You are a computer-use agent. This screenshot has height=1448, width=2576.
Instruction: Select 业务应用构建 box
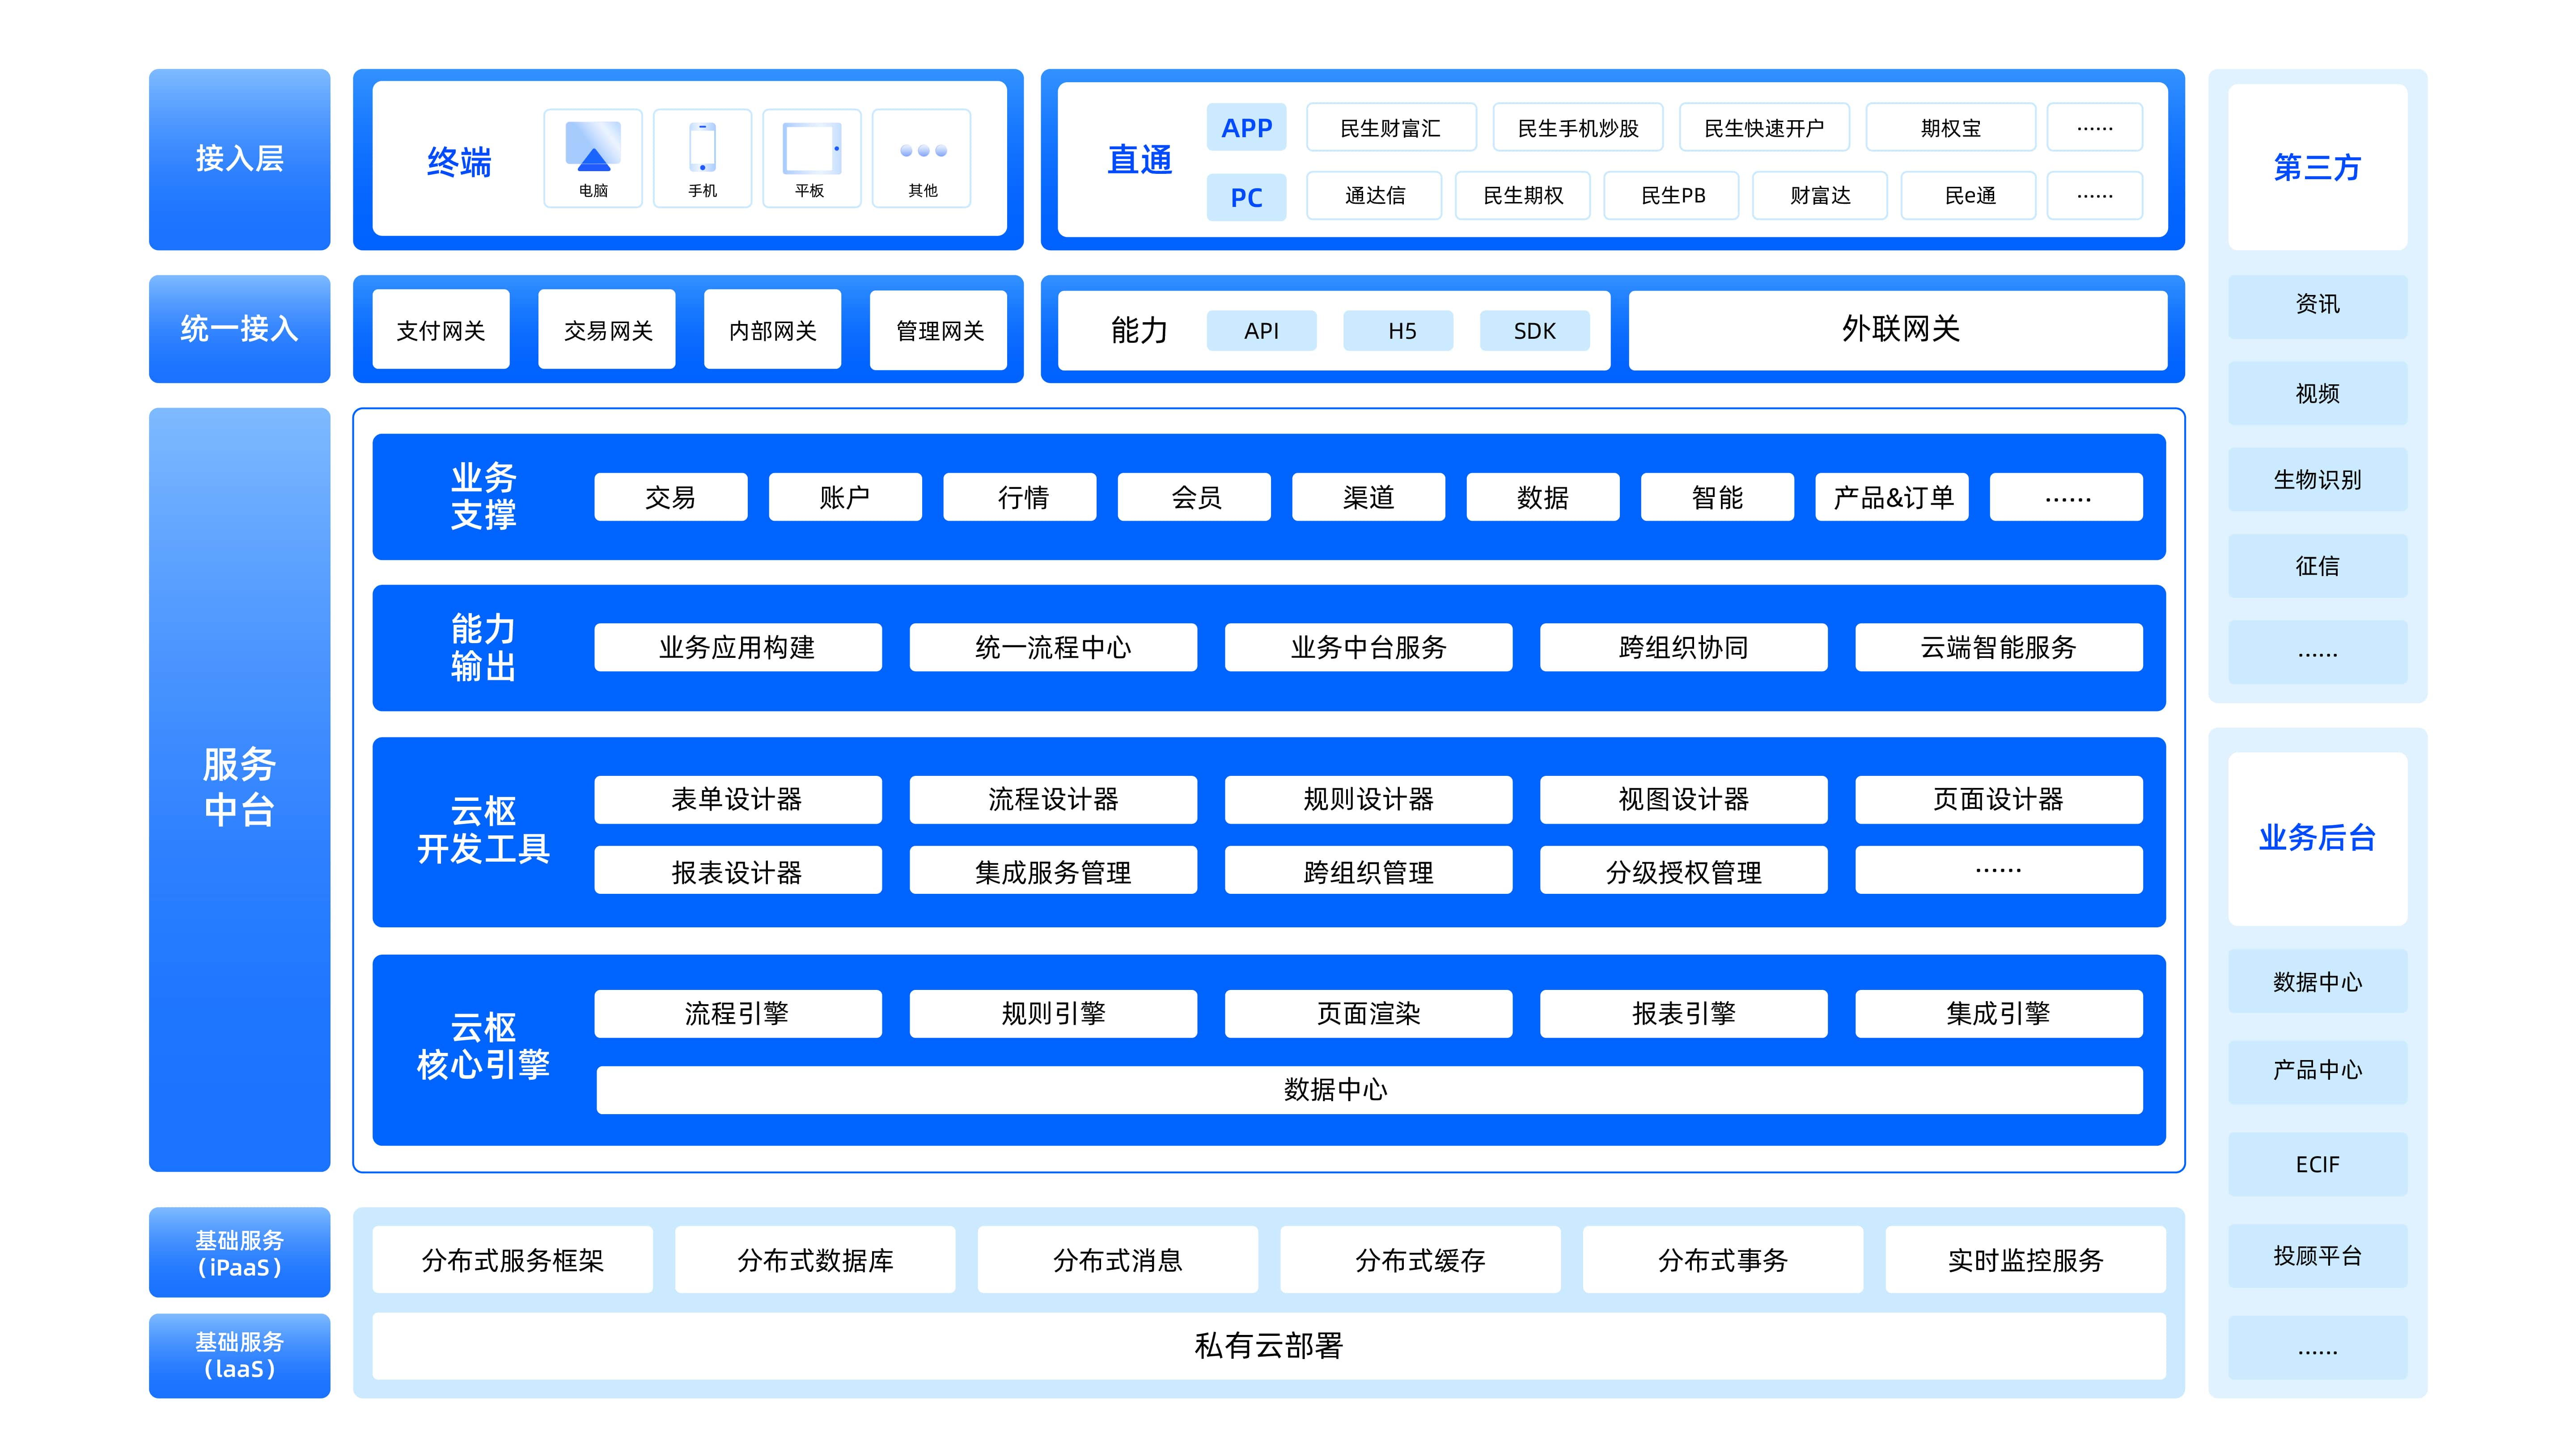pos(738,648)
